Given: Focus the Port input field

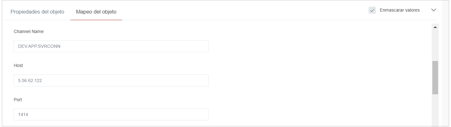Looking at the screenshot, I should (x=111, y=114).
